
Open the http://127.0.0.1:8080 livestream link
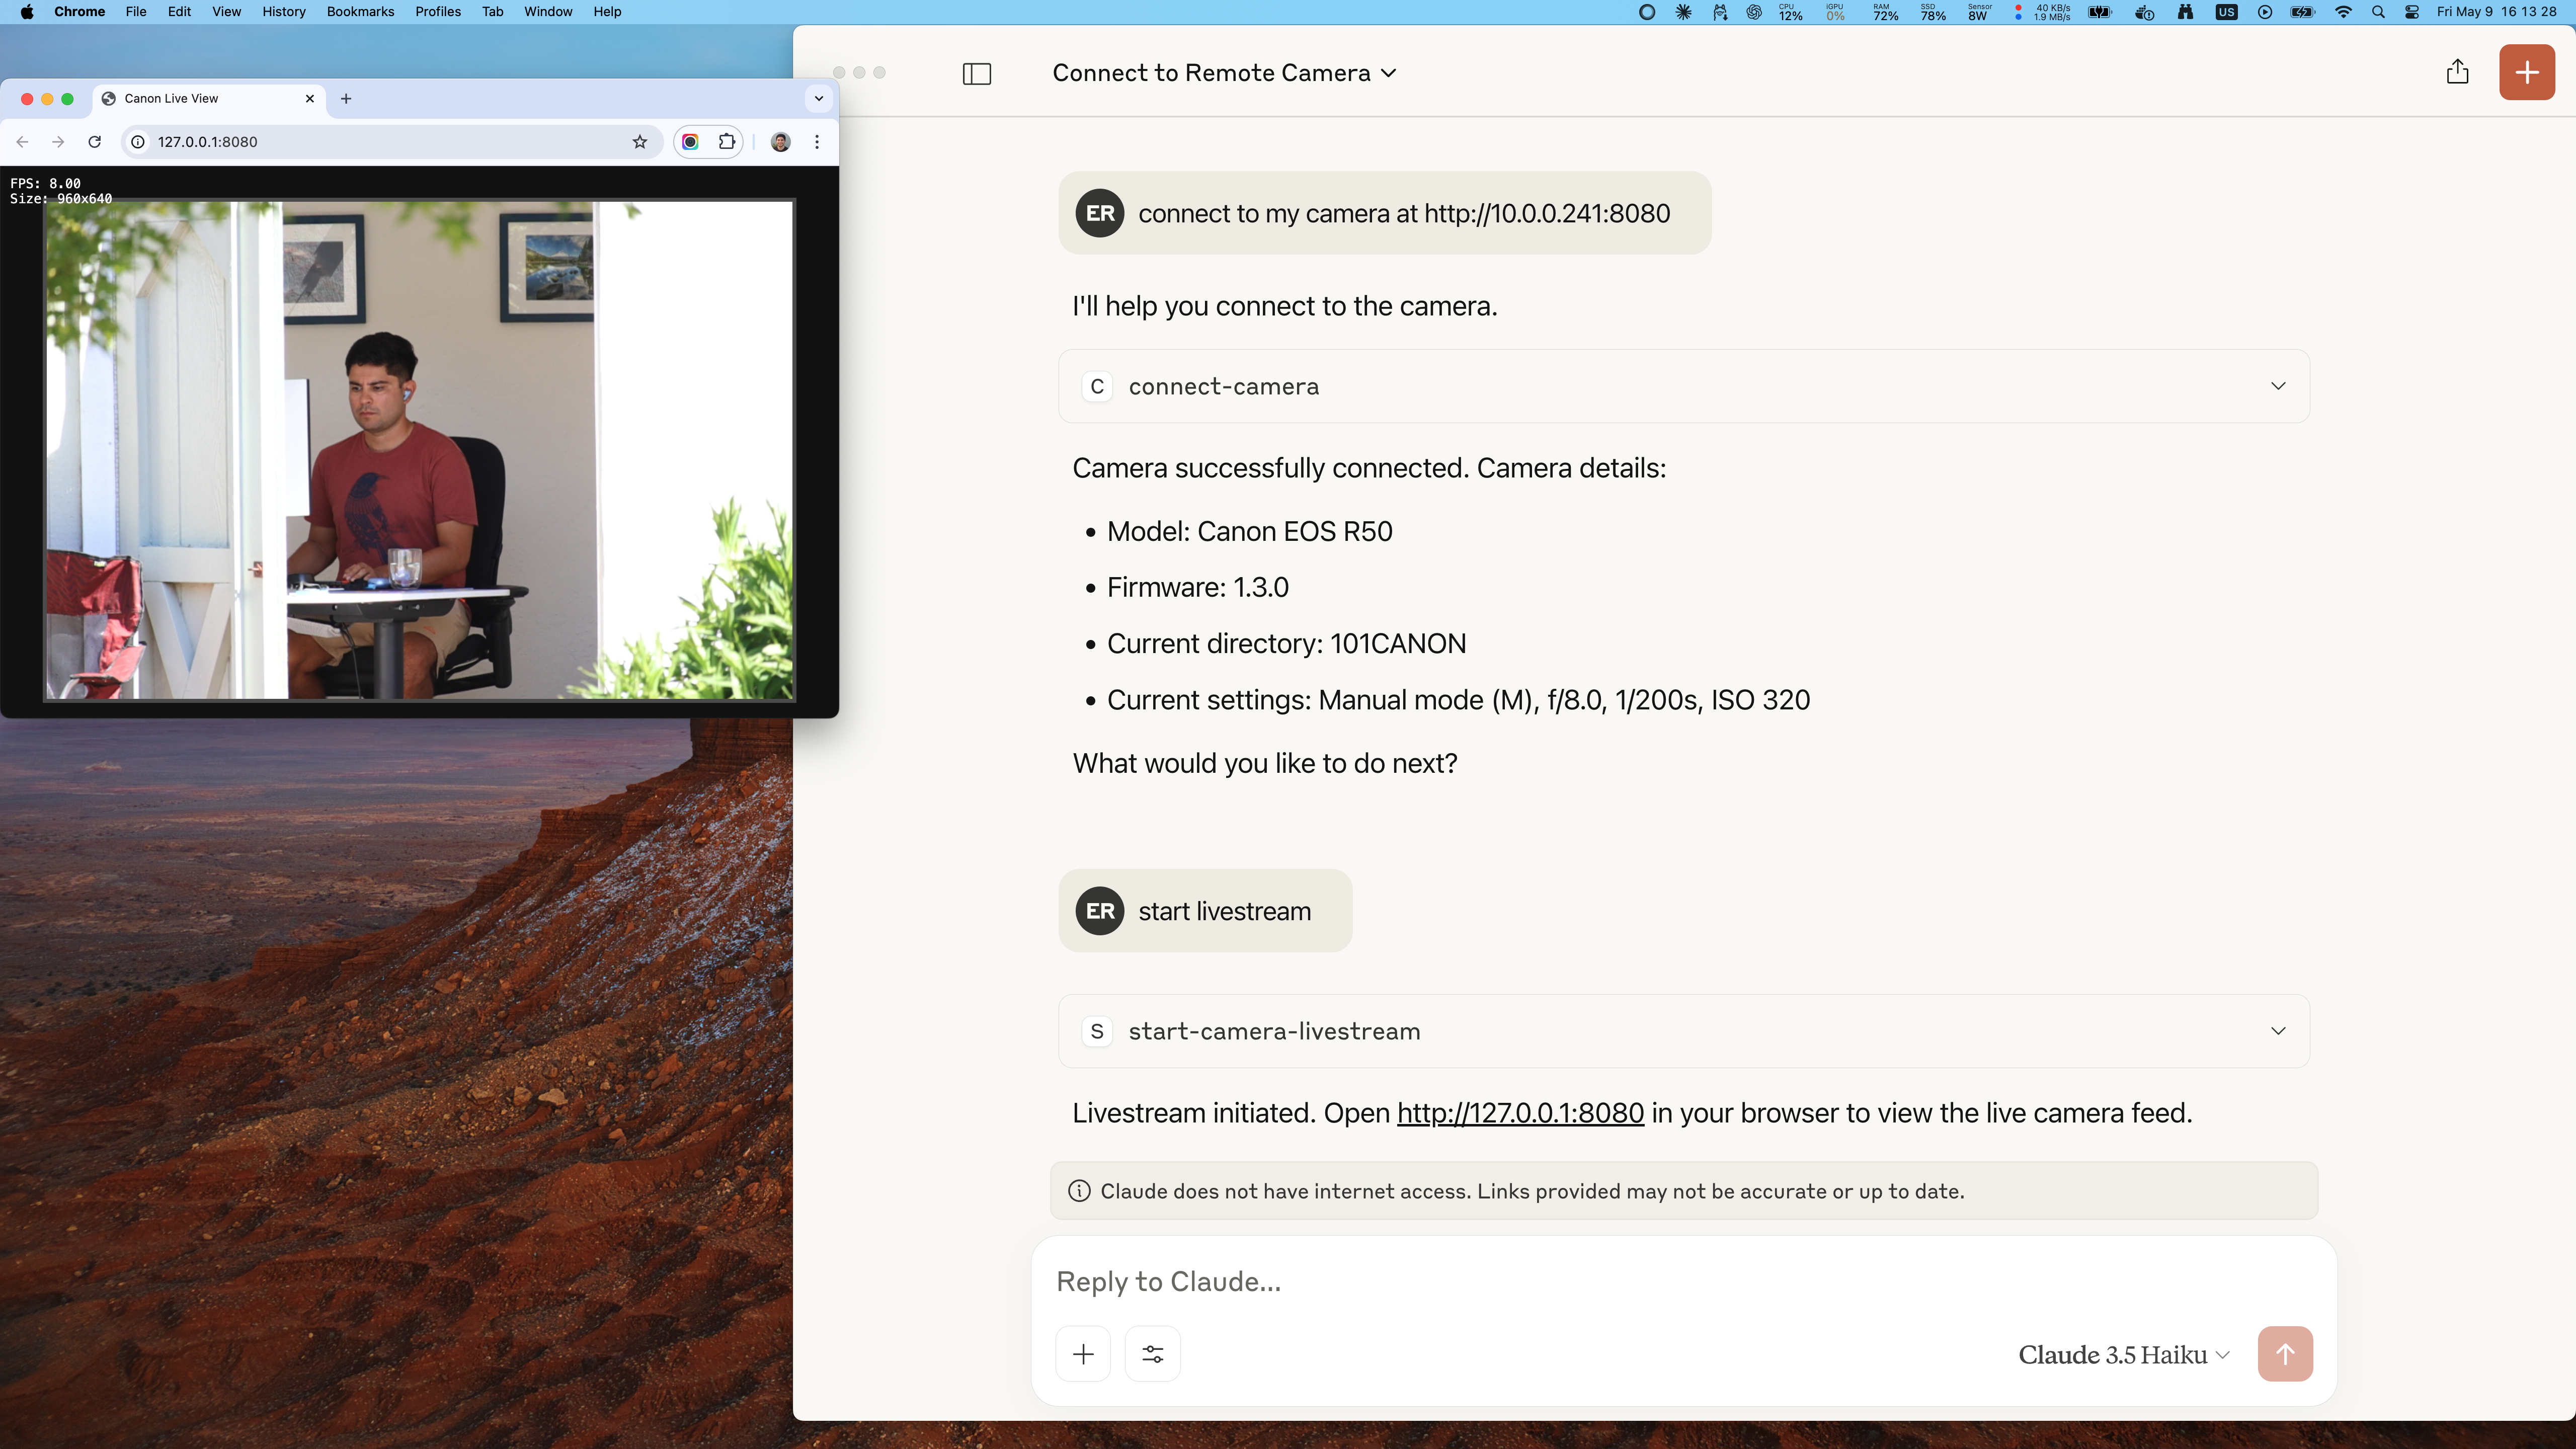click(x=1519, y=1113)
